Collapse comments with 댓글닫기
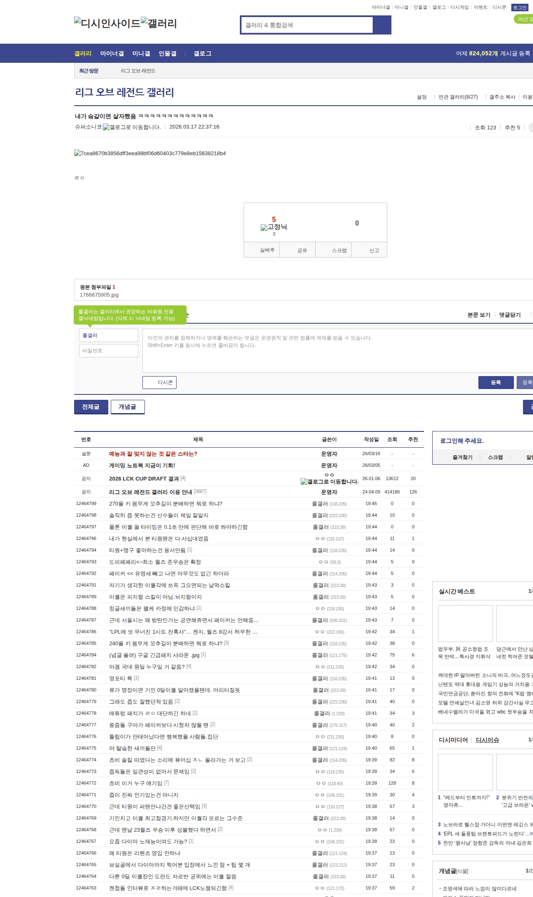533x897 pixels. tap(510, 315)
